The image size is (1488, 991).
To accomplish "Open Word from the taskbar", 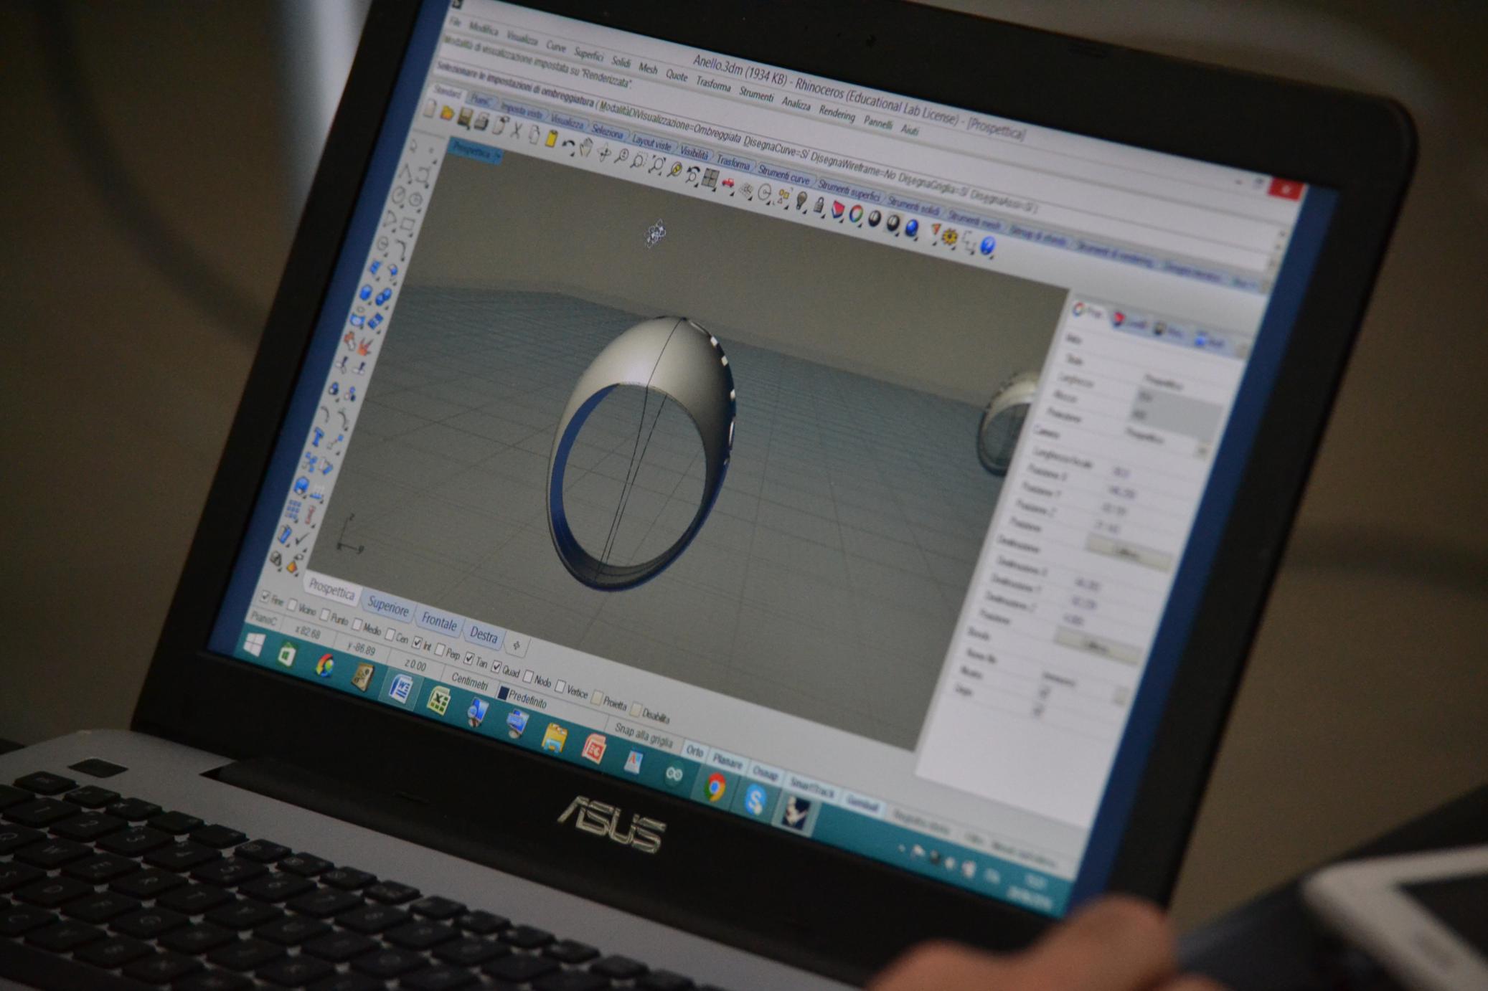I will (x=401, y=690).
